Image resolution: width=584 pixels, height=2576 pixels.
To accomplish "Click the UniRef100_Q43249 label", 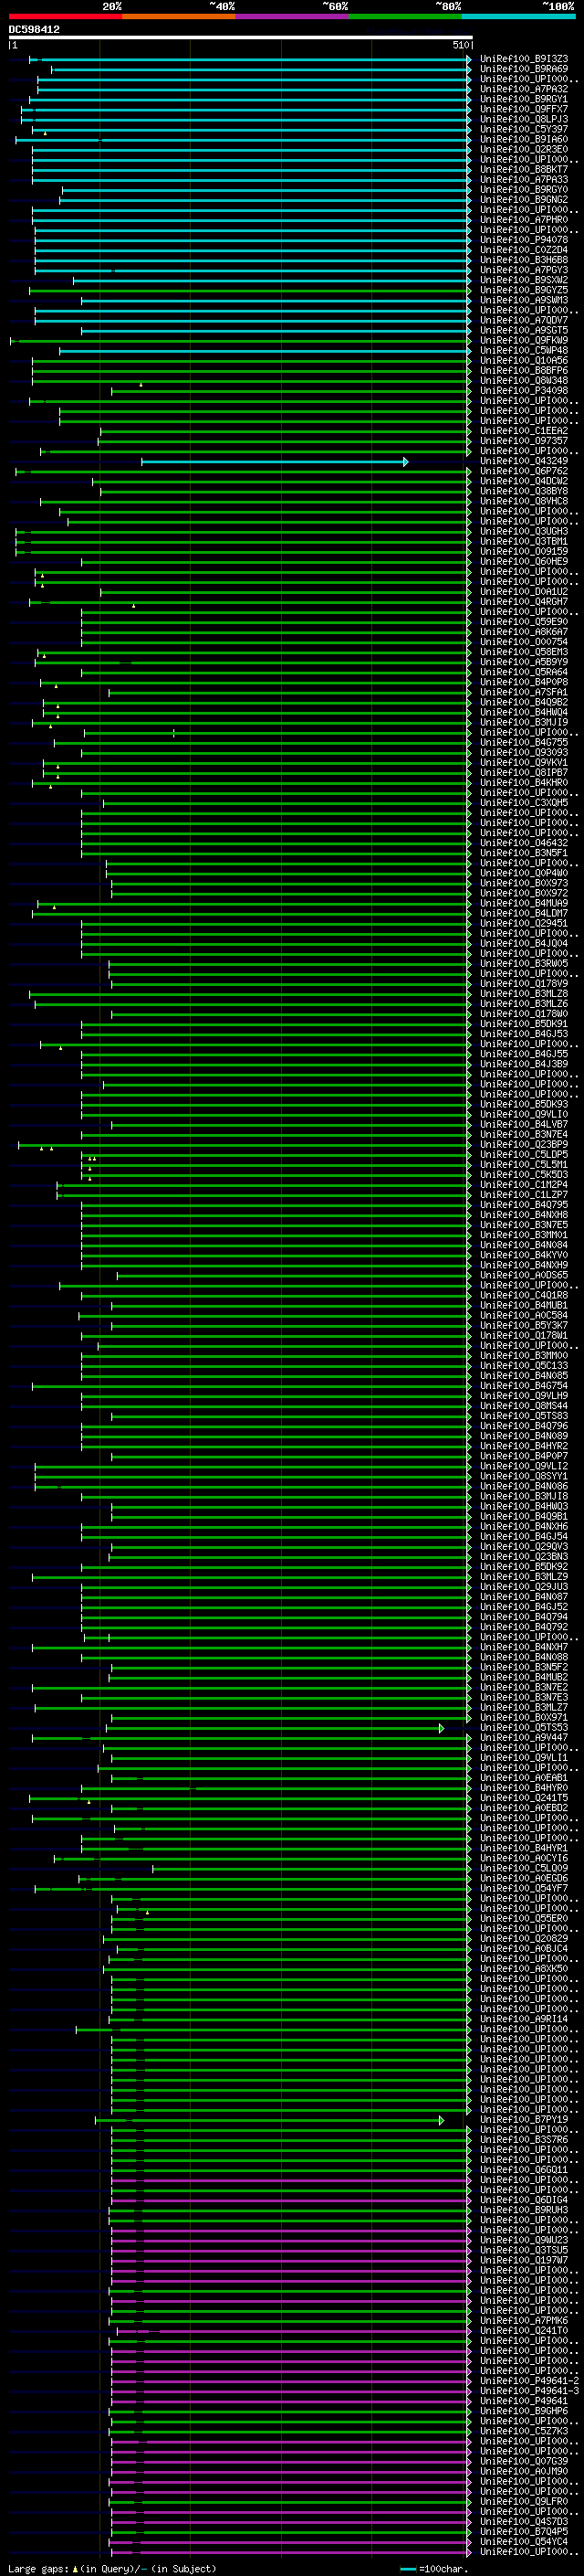I will (x=524, y=462).
